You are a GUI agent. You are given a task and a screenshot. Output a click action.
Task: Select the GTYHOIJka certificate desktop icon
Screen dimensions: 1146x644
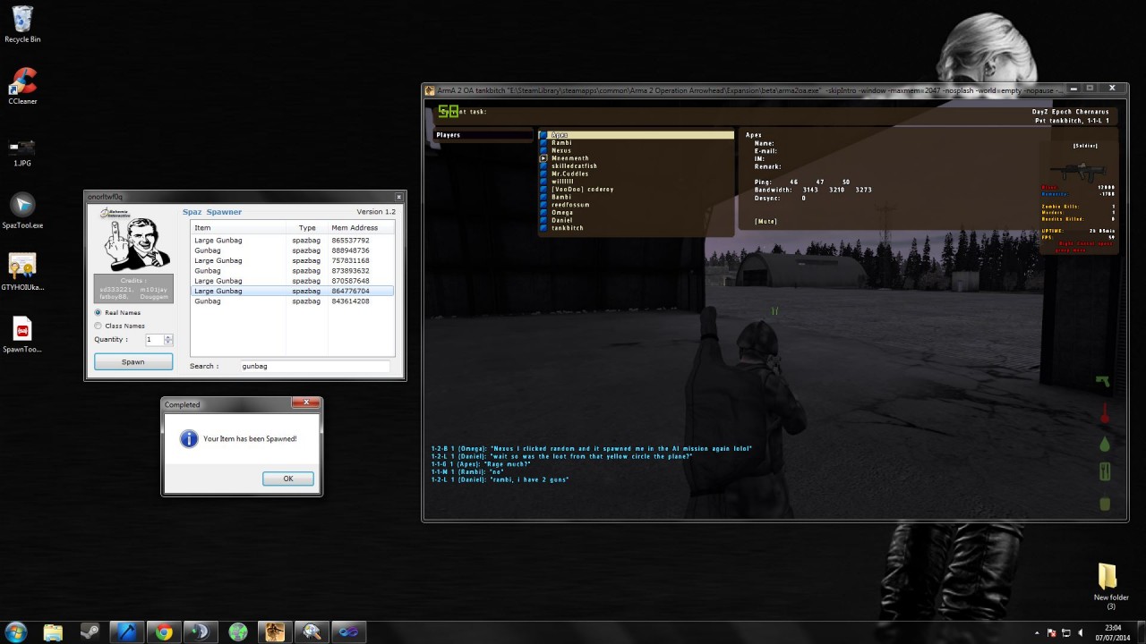pos(22,272)
